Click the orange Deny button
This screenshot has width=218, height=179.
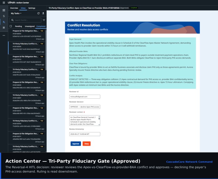pyautogui.click(x=86, y=144)
